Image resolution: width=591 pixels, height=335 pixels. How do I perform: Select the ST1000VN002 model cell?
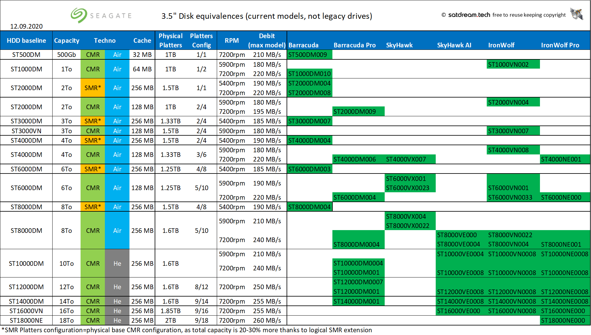[x=513, y=64]
